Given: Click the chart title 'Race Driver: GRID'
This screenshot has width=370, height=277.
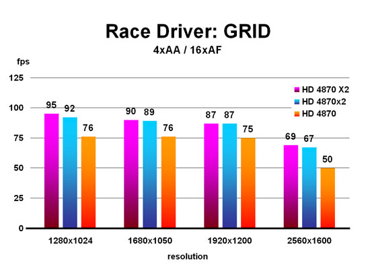Looking at the screenshot, I should coord(188,32).
